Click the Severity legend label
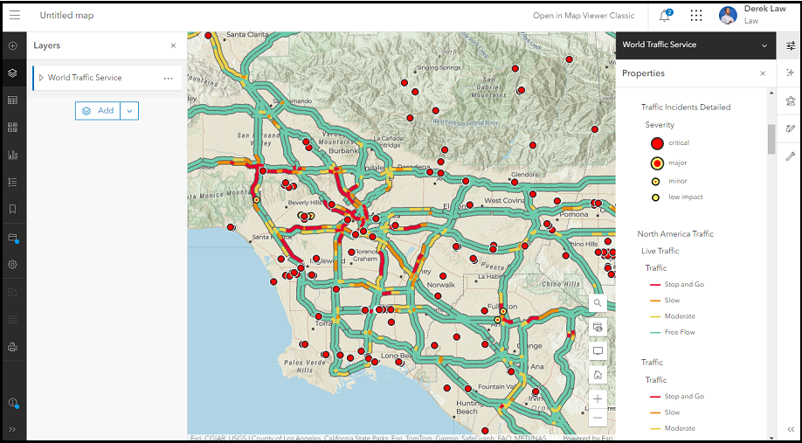Screen dimensions: 802x443 click(660, 125)
